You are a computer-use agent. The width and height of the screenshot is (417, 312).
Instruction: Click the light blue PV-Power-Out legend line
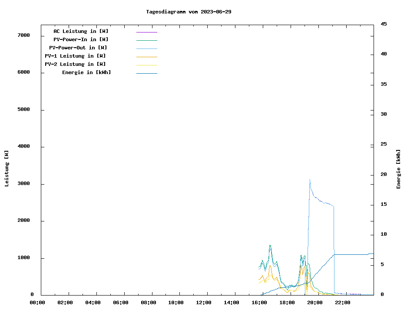pos(146,49)
